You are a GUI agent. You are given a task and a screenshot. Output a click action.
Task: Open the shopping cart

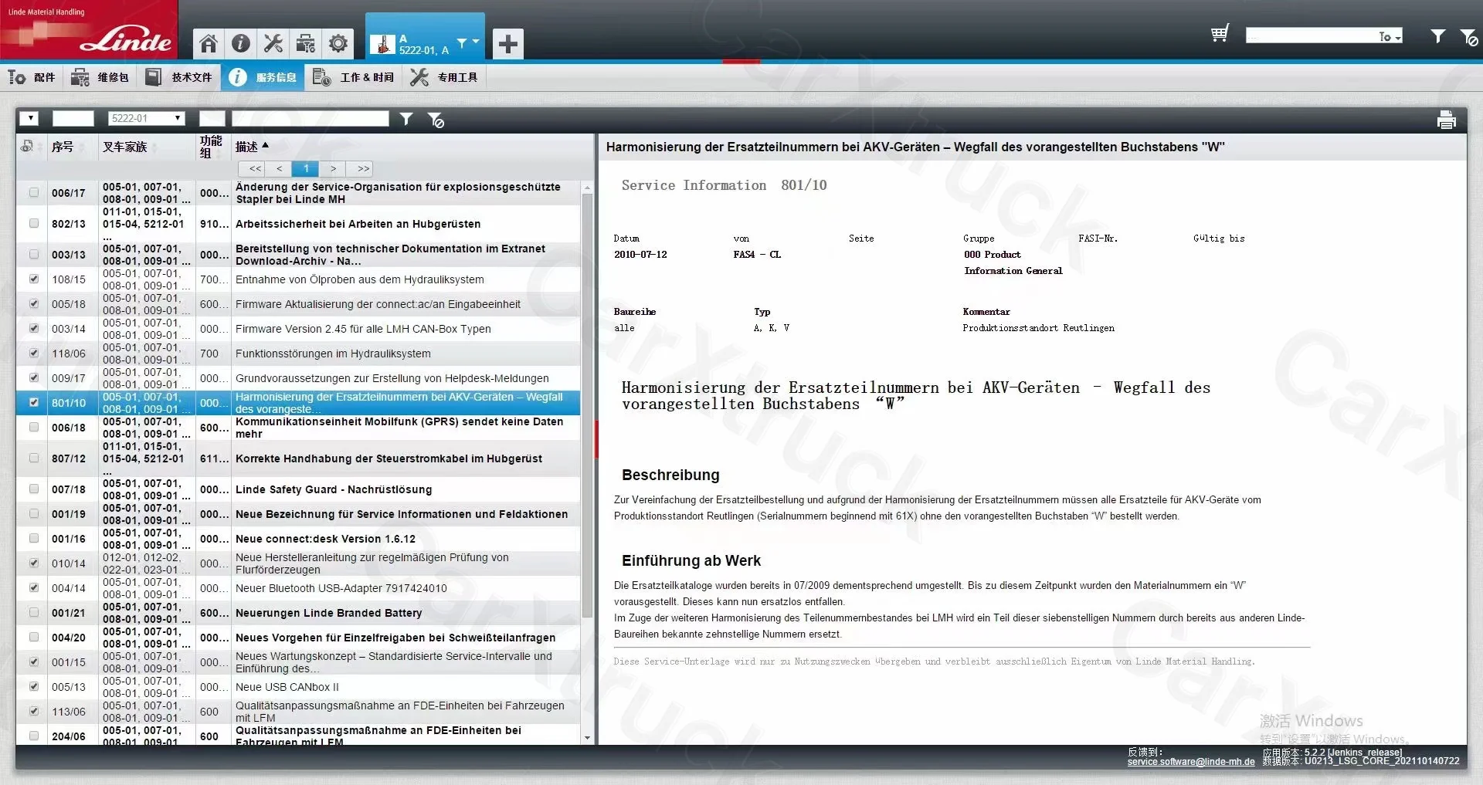1220,34
